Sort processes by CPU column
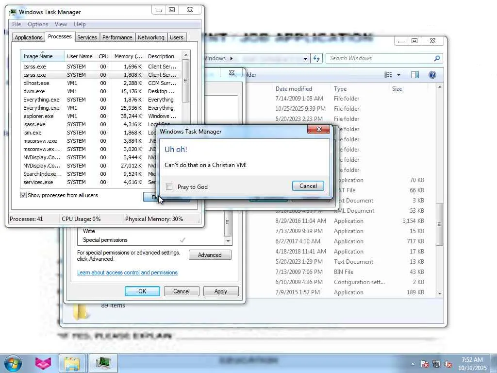Image resolution: width=497 pixels, height=373 pixels. pos(103,56)
